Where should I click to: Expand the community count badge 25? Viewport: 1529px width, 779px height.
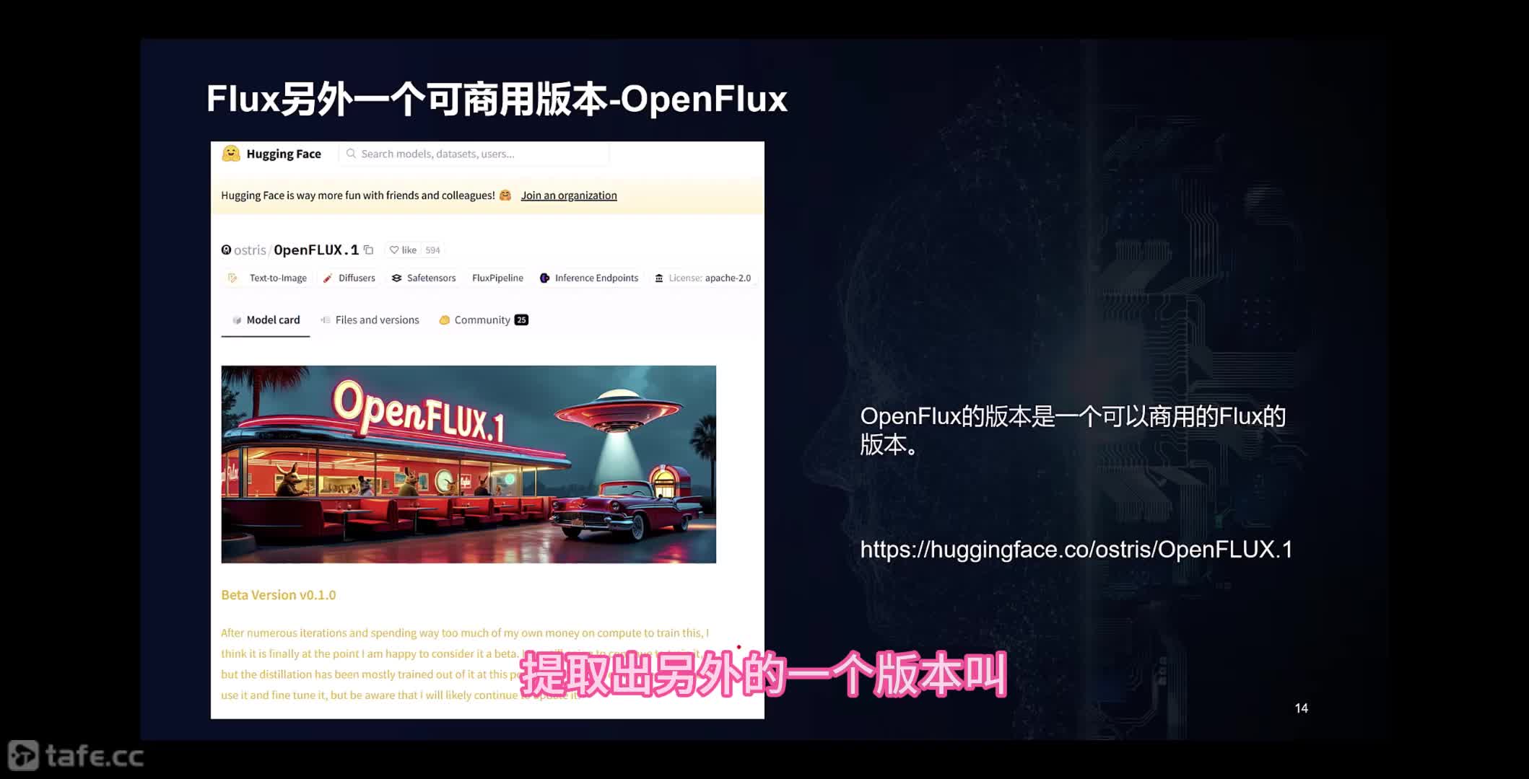(521, 319)
